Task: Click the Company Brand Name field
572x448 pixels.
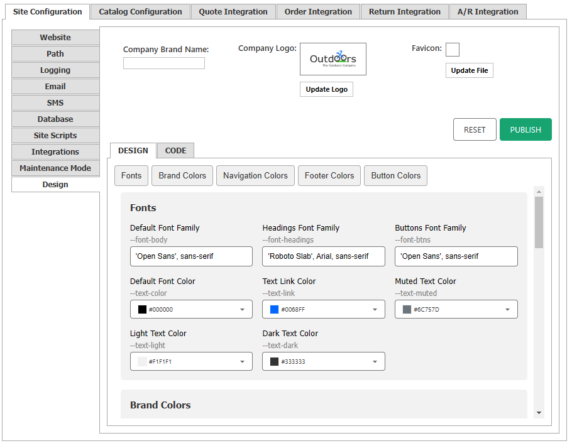Action: 164,63
